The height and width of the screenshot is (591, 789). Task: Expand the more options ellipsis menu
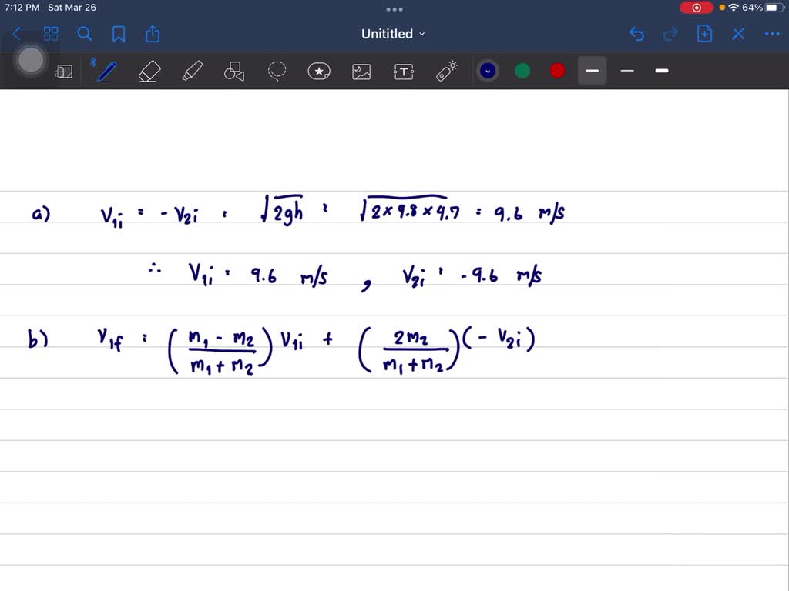tap(772, 34)
